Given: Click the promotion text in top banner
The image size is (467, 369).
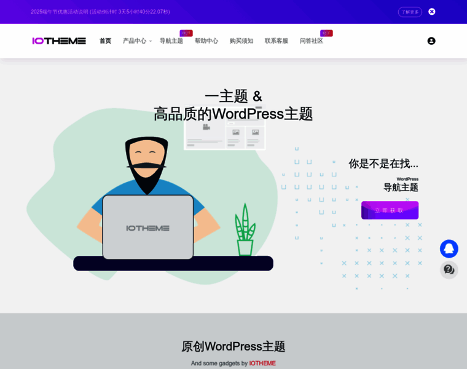Looking at the screenshot, I should point(100,12).
